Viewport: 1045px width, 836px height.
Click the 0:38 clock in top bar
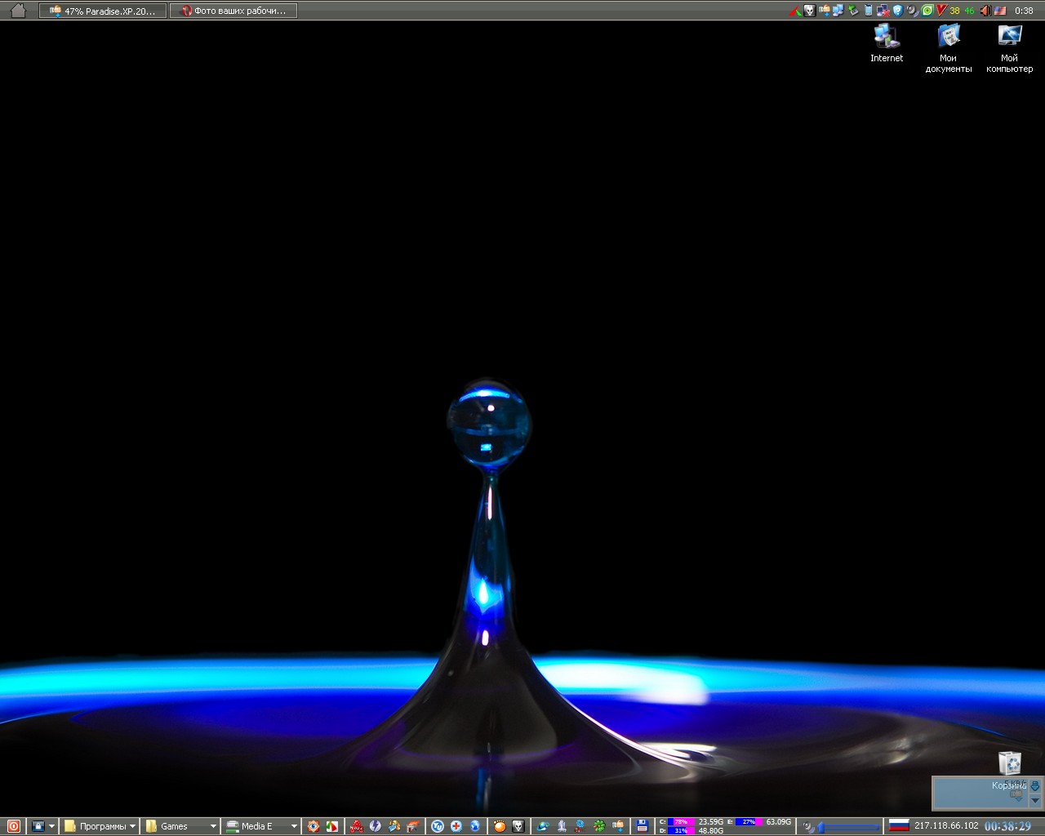tap(1024, 11)
